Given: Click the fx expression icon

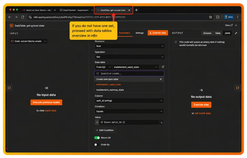Looking at the screenshot, I should tap(97, 122).
